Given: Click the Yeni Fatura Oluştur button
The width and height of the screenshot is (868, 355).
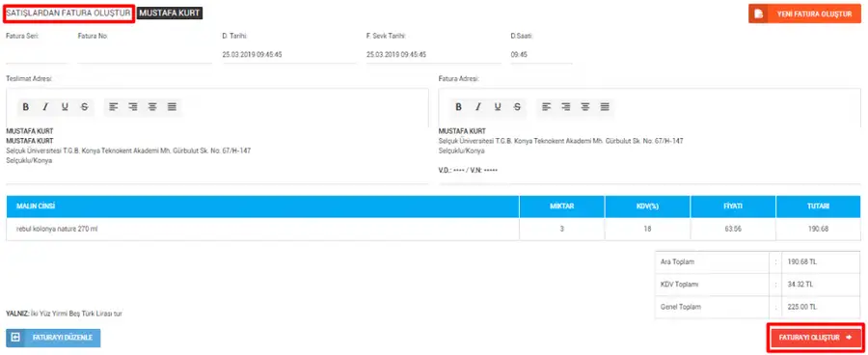Looking at the screenshot, I should pyautogui.click(x=804, y=14).
